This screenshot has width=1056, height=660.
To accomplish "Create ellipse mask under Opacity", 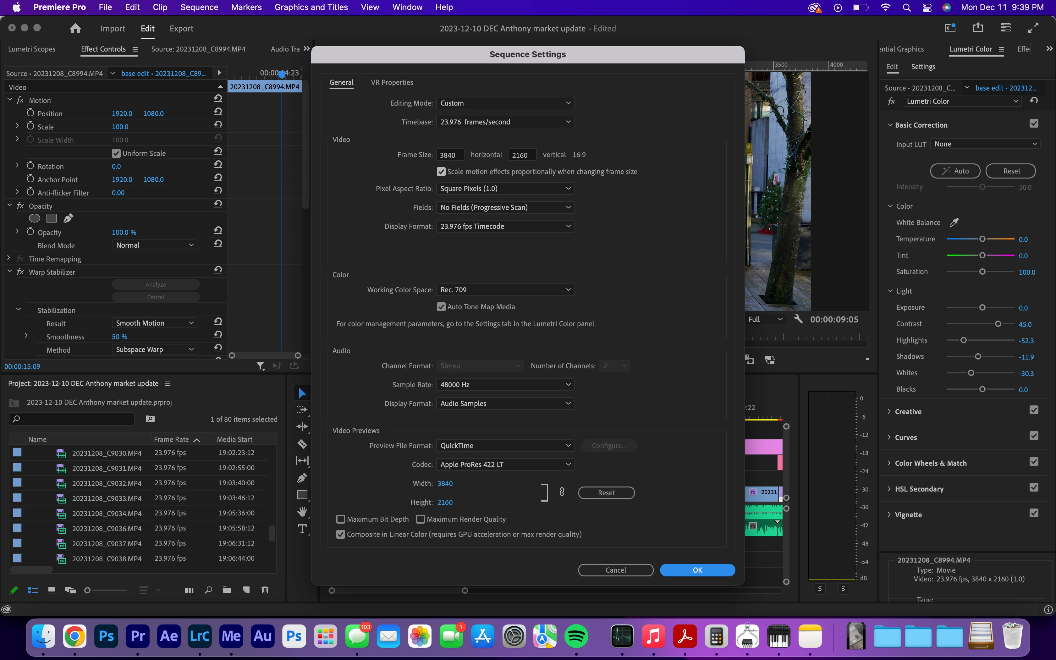I will click(x=35, y=218).
